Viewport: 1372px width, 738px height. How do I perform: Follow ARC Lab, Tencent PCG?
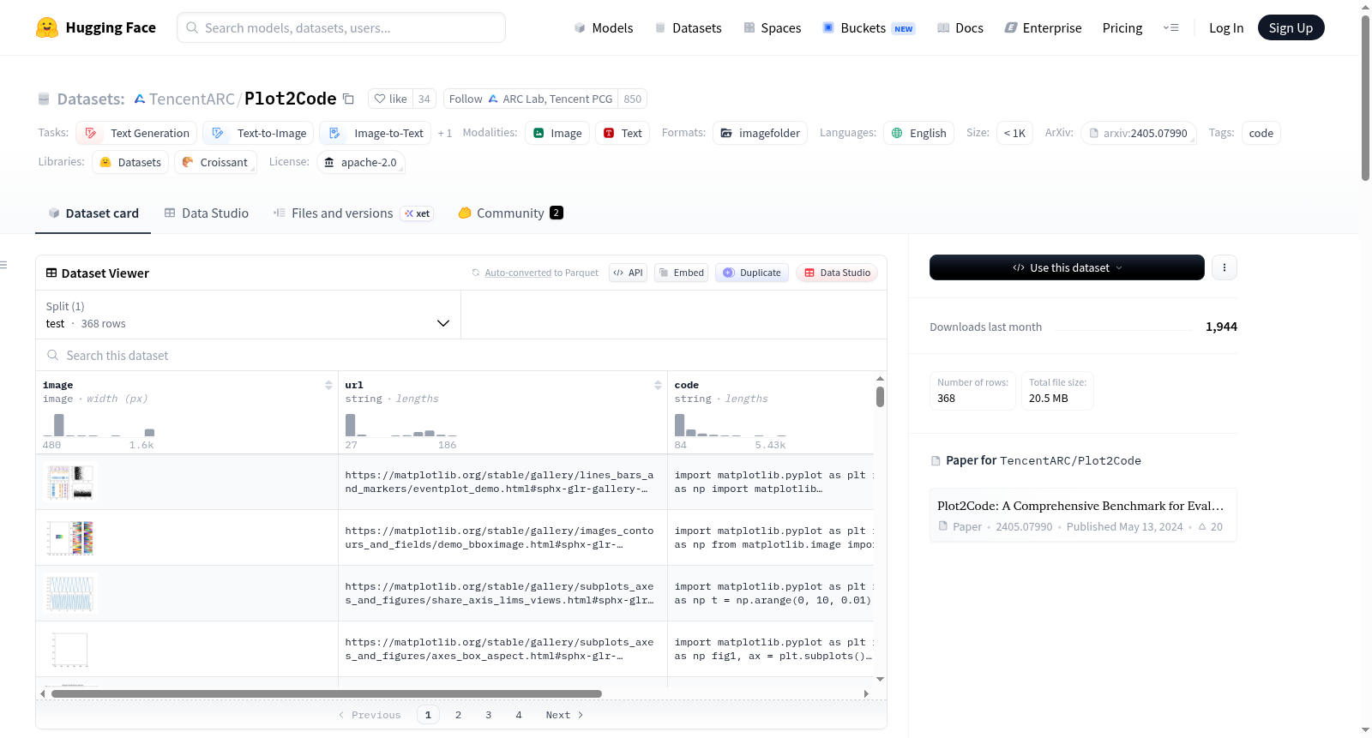click(x=531, y=99)
